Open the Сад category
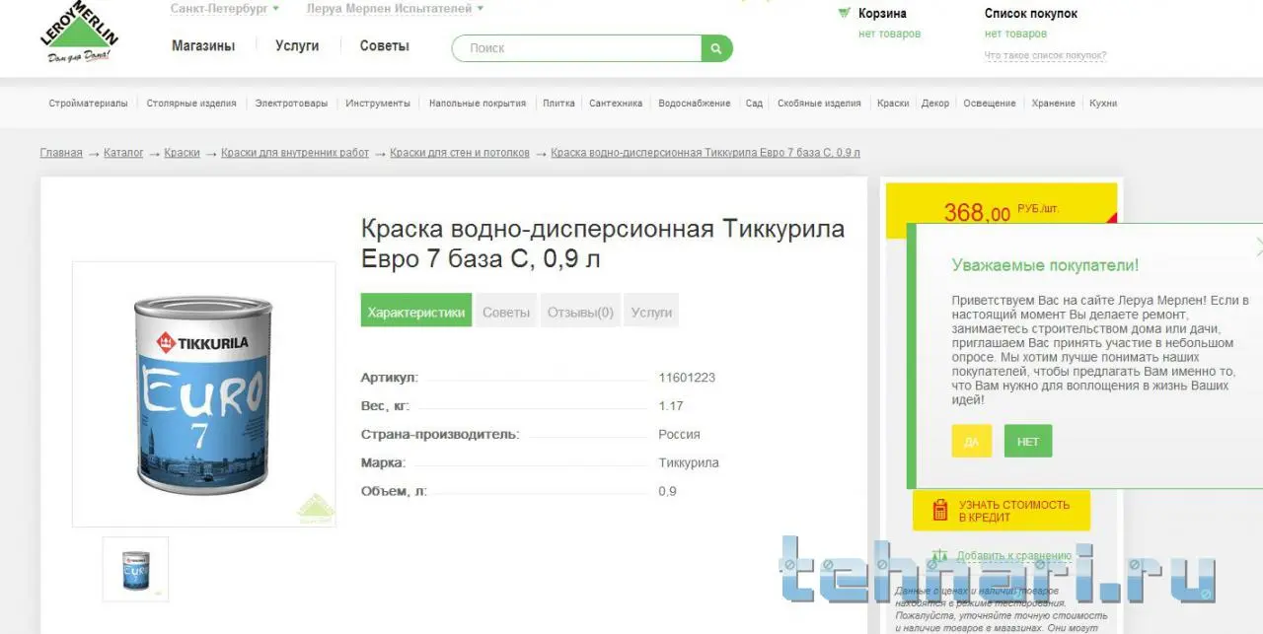 [x=754, y=104]
